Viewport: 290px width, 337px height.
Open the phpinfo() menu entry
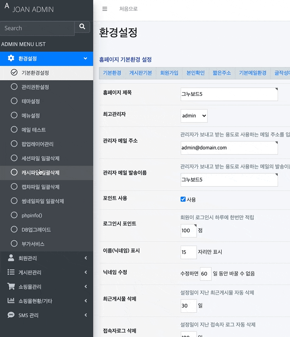point(32,215)
